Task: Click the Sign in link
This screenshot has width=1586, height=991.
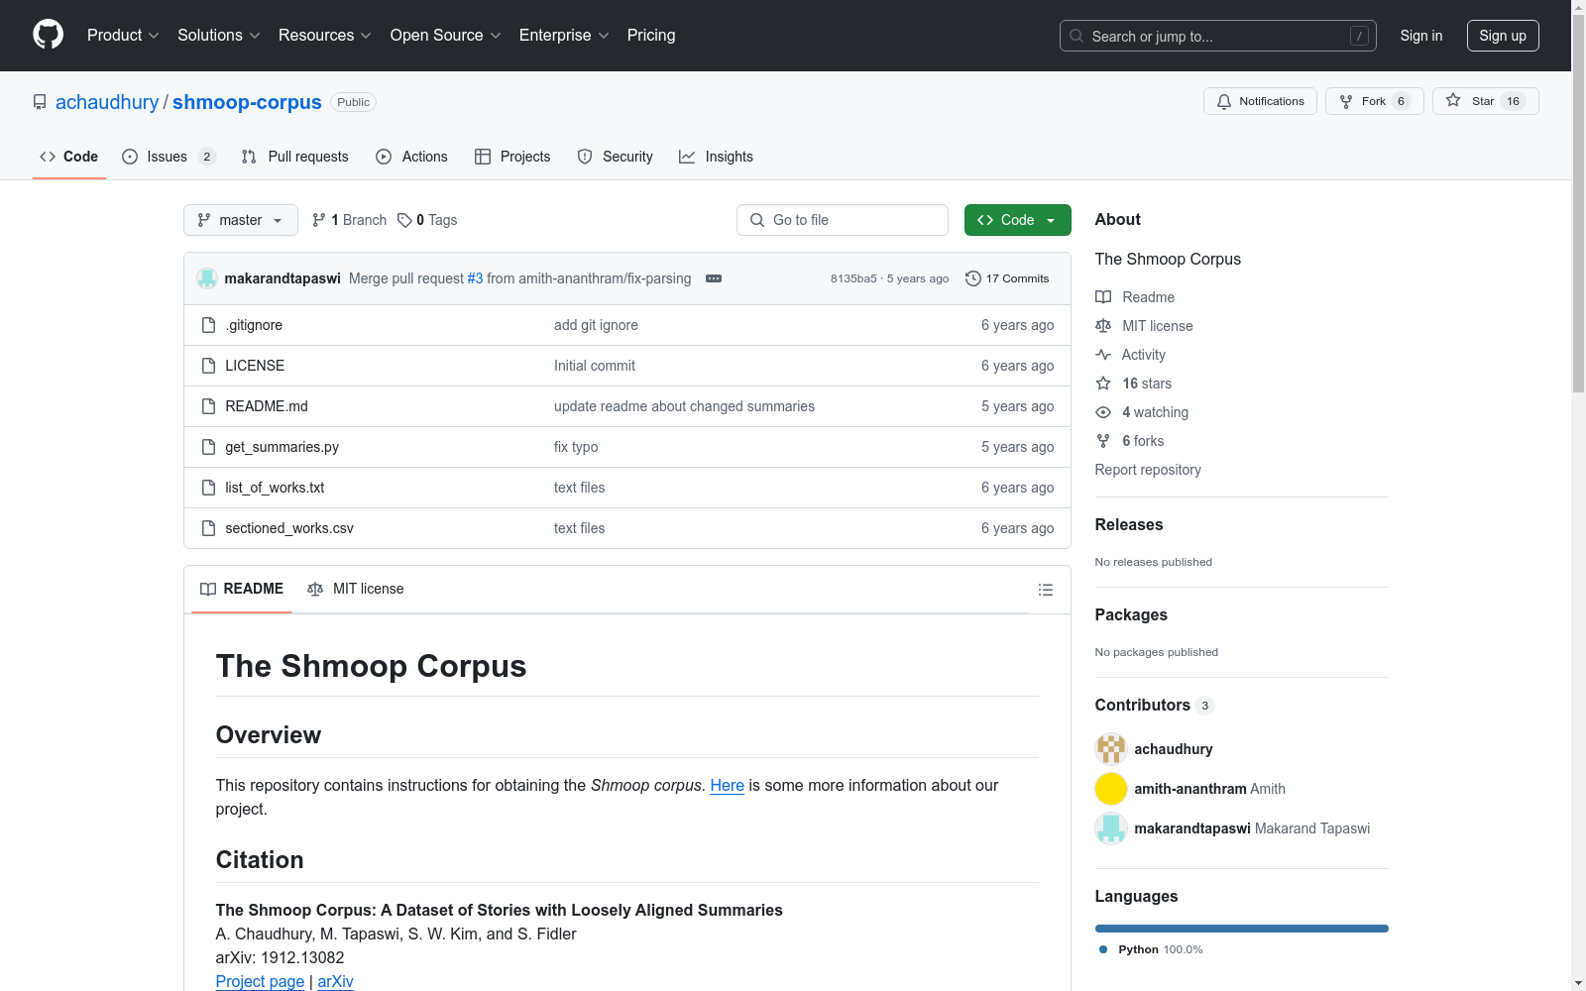Action: [x=1421, y=36]
